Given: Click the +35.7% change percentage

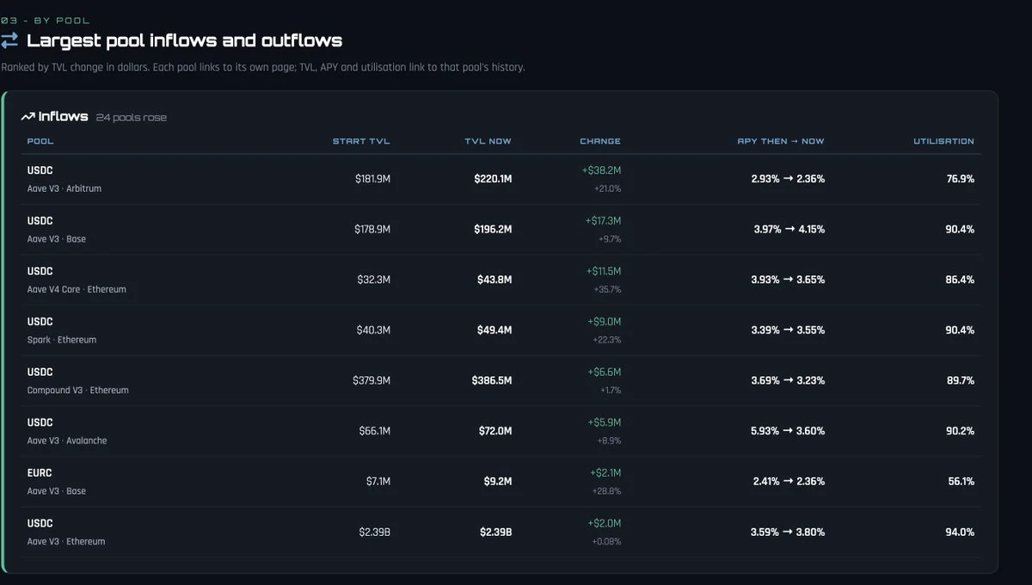Looking at the screenshot, I should tap(607, 290).
